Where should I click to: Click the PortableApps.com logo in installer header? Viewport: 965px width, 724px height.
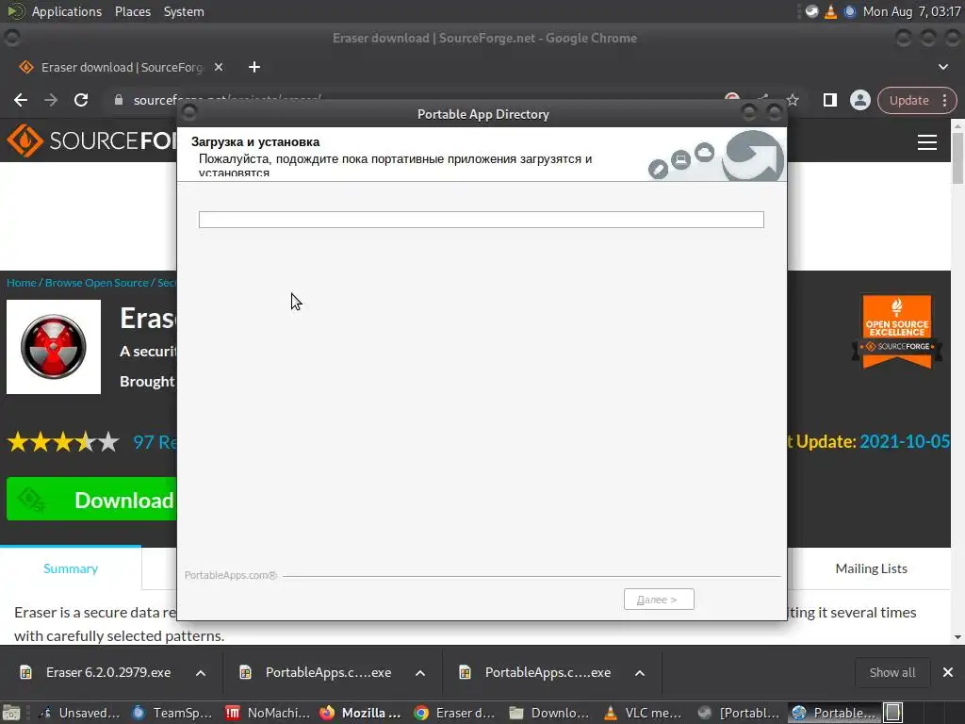click(753, 156)
